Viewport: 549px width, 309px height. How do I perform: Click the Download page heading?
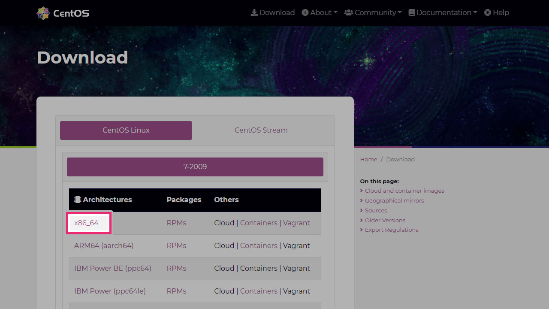[x=82, y=58]
